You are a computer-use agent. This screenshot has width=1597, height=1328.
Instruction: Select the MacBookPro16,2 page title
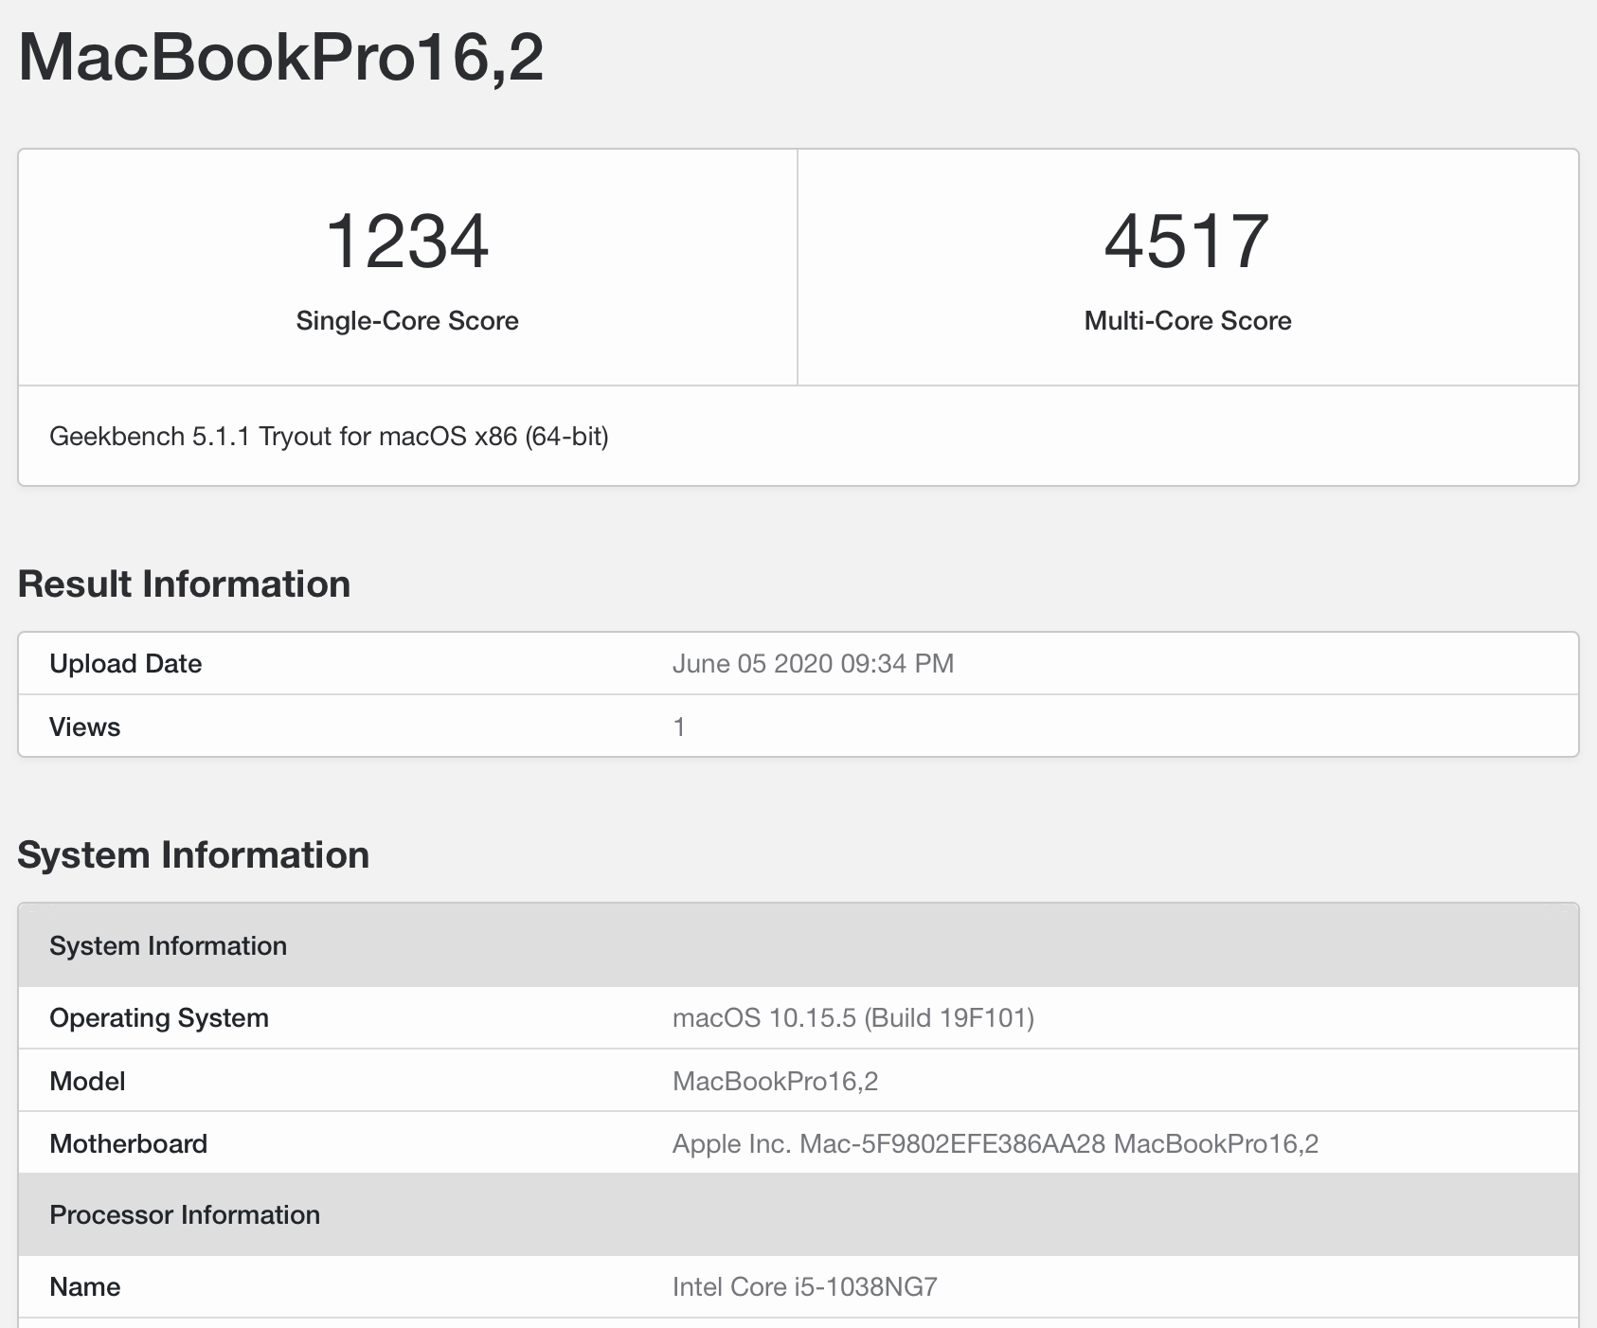coord(280,58)
